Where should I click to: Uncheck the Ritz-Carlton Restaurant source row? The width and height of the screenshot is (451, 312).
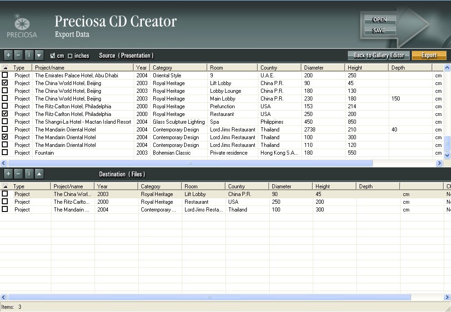(5, 114)
